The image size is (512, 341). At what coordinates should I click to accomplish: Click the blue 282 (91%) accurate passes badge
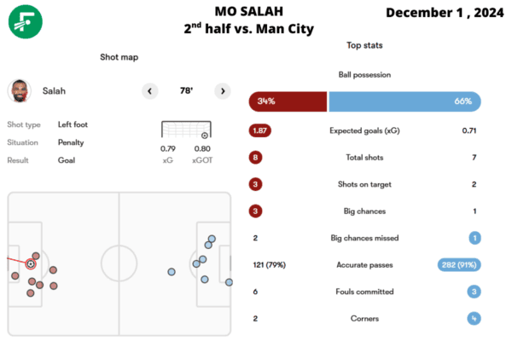pyautogui.click(x=459, y=265)
